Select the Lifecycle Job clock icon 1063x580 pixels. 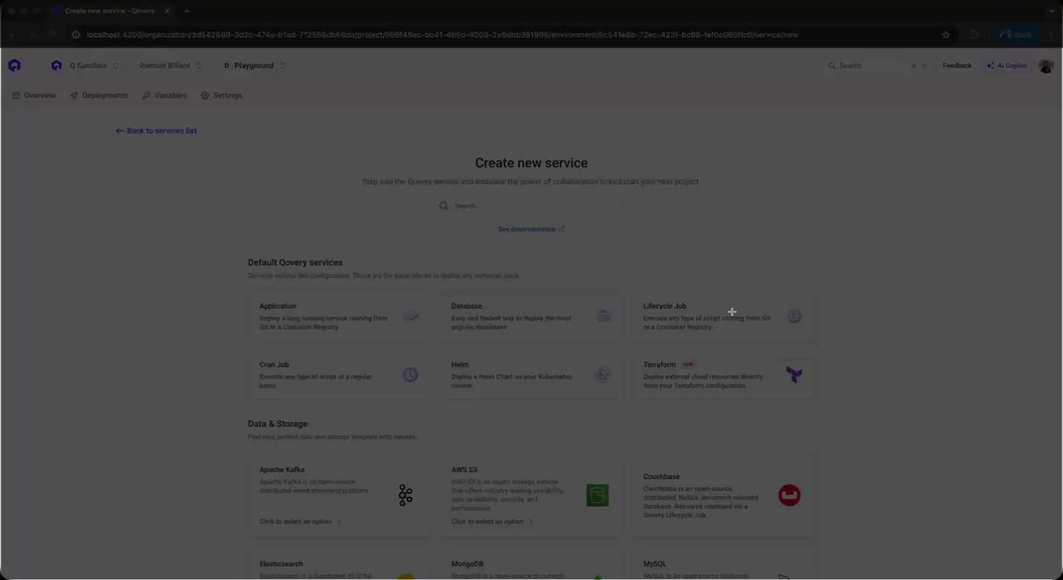pyautogui.click(x=795, y=316)
